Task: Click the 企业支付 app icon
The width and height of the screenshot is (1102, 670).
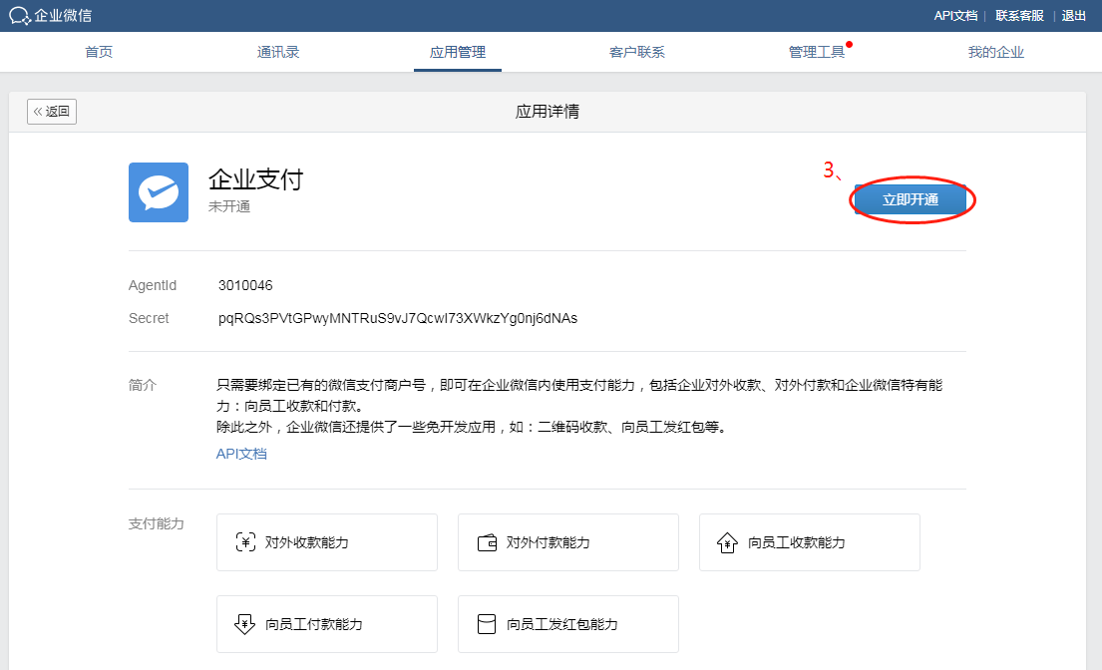Action: (x=159, y=192)
